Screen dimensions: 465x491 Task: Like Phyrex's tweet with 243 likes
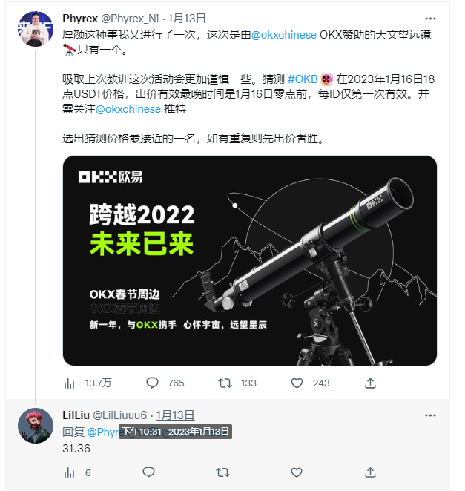point(310,383)
